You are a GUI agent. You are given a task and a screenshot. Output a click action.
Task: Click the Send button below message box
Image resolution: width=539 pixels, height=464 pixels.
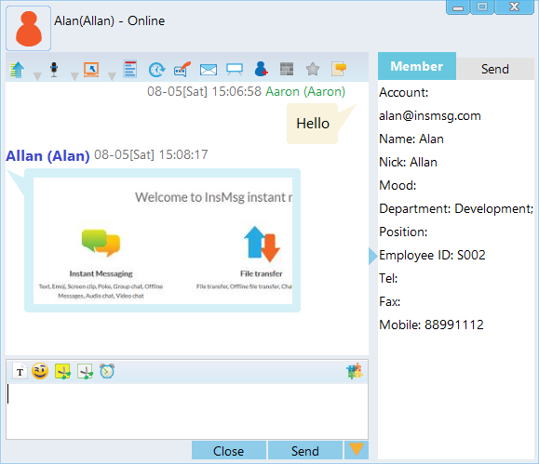point(305,451)
